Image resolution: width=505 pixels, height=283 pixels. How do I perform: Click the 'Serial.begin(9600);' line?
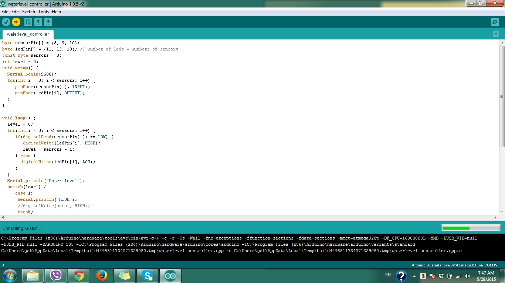coord(32,74)
